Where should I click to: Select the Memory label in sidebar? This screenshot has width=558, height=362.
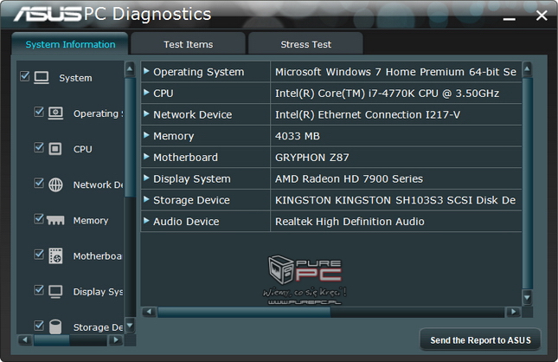[91, 221]
